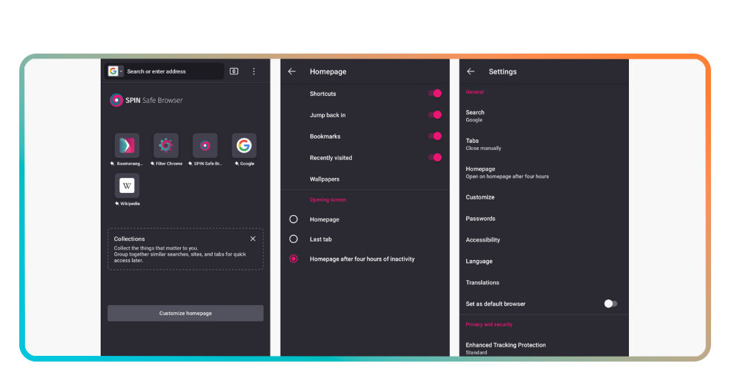
Task: Toggle the Shortcuts switch
Action: point(435,94)
